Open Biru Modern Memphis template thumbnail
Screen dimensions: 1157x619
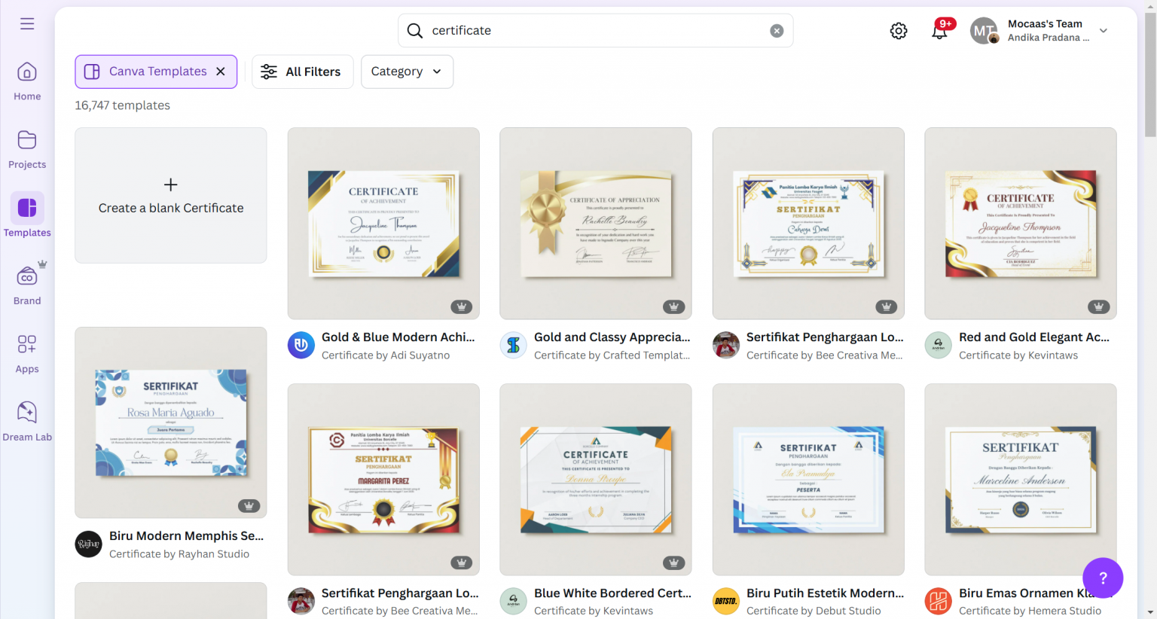[171, 422]
